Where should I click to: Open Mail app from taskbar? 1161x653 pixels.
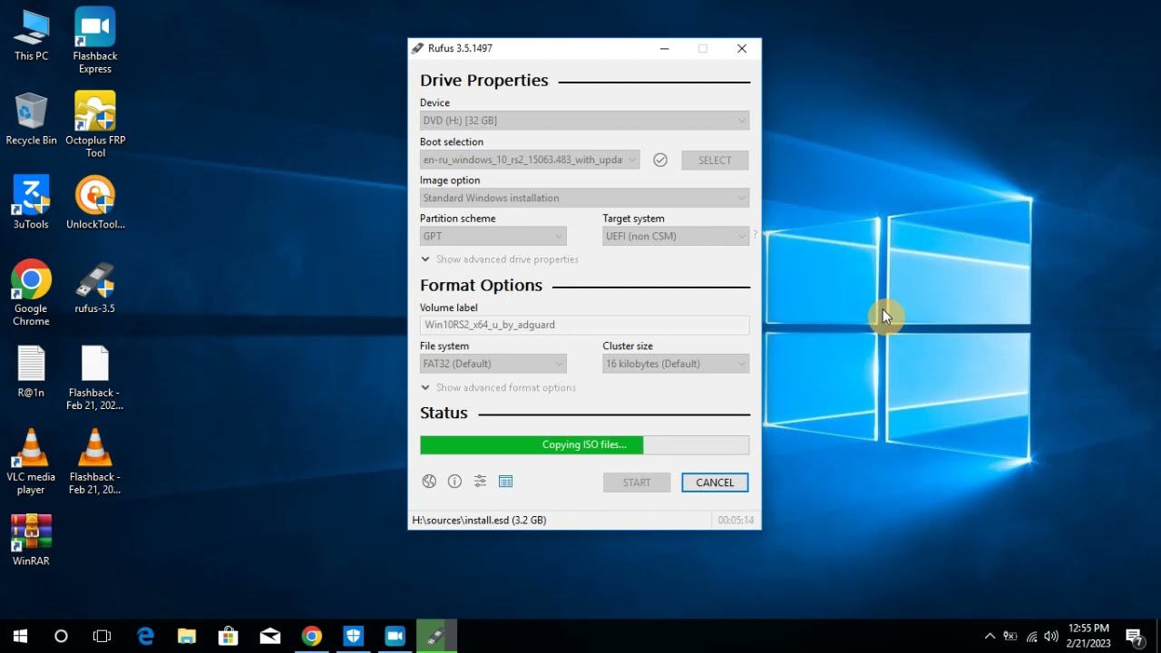click(270, 636)
